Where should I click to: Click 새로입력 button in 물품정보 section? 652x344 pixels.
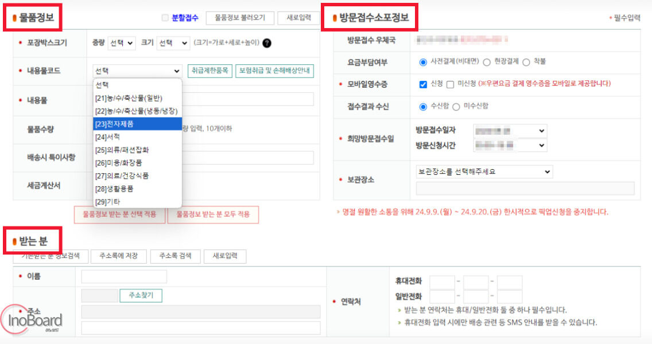click(x=298, y=18)
